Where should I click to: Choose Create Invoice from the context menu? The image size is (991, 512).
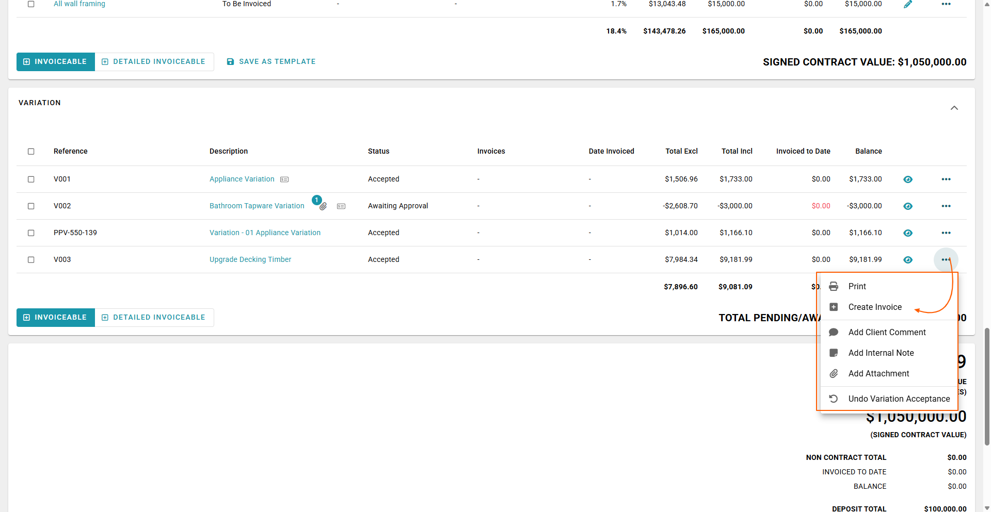click(x=889, y=307)
